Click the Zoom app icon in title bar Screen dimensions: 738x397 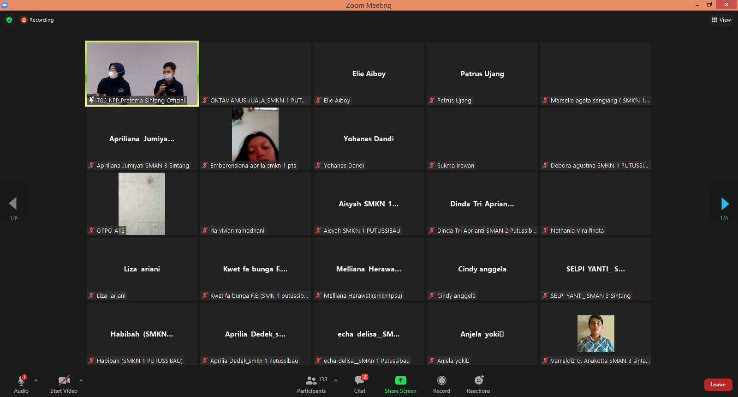[5, 5]
